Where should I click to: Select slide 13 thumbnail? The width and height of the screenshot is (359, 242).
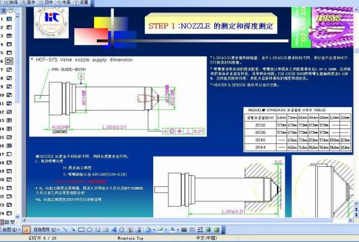click(x=9, y=120)
